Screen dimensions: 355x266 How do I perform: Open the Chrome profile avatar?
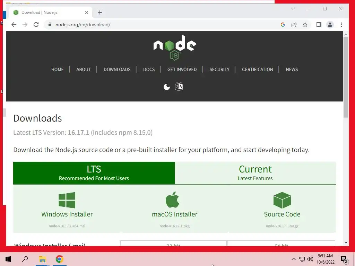tap(330, 25)
